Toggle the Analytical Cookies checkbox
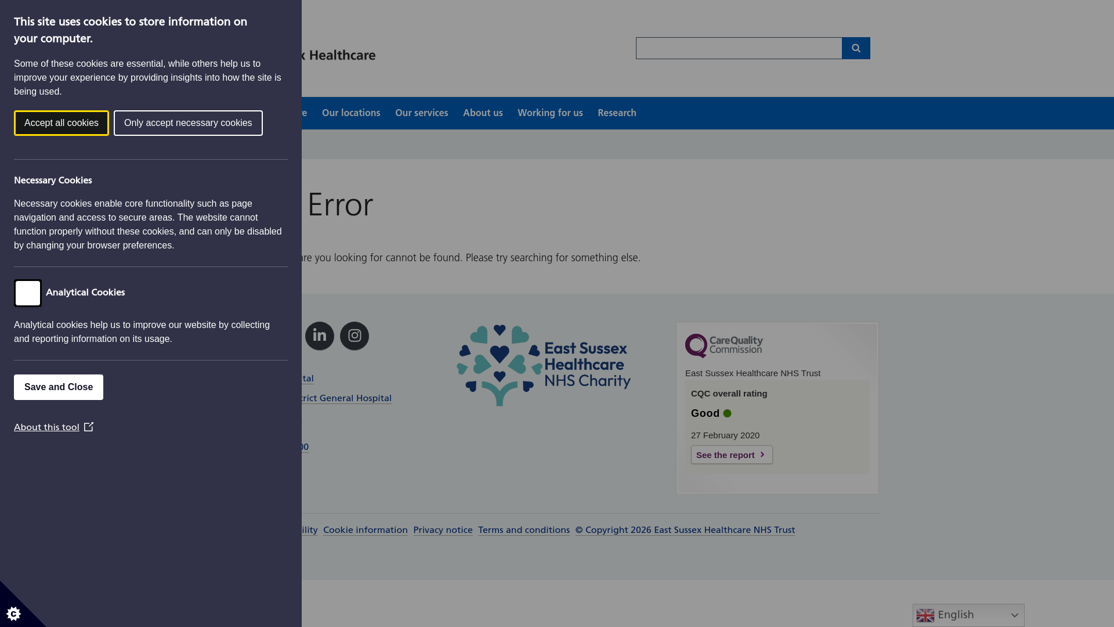The width and height of the screenshot is (1114, 627). point(28,293)
